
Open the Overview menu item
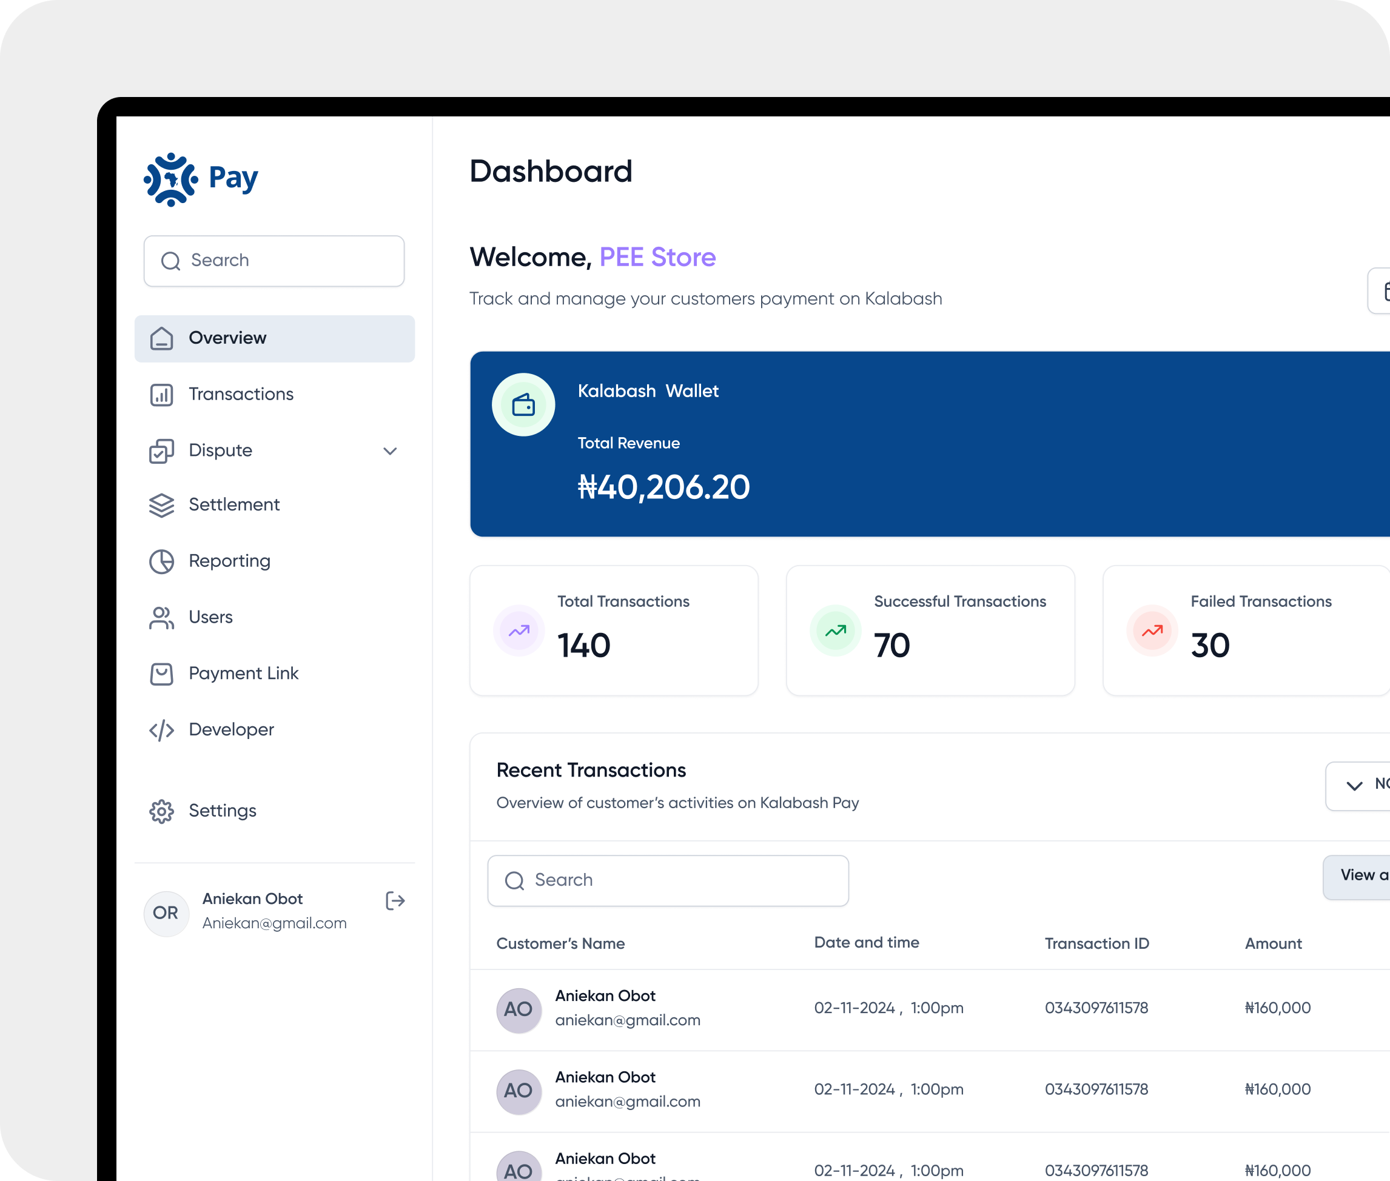[275, 339]
